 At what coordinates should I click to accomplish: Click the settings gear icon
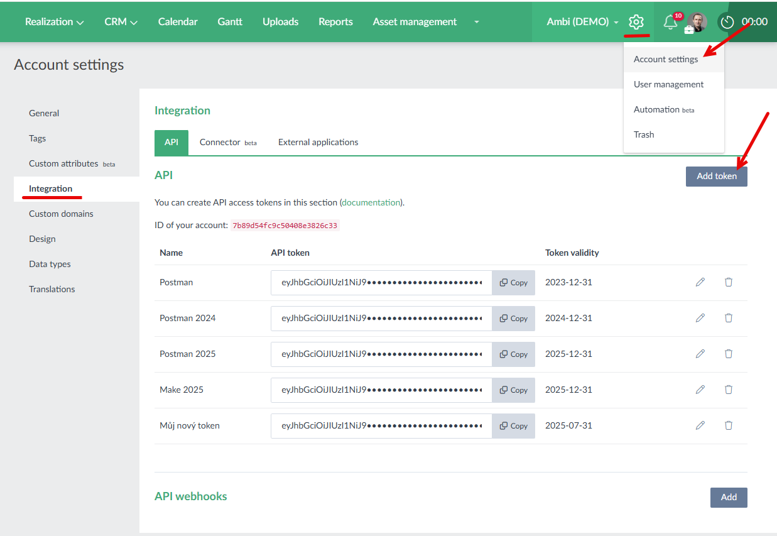(x=636, y=22)
